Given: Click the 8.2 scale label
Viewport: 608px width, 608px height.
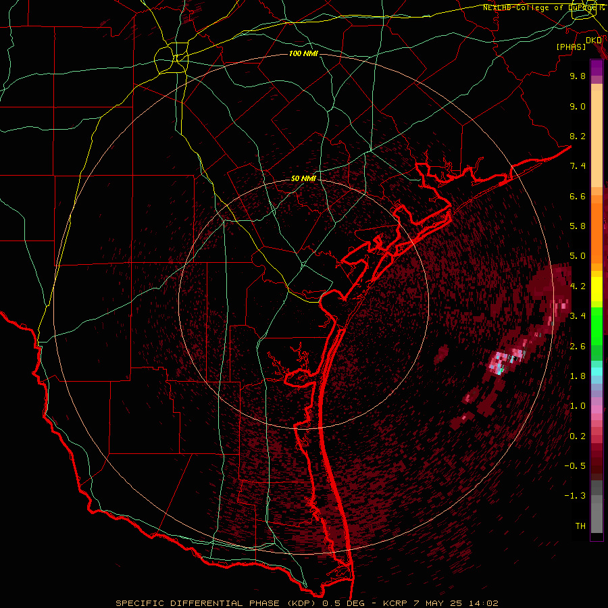Looking at the screenshot, I should pyautogui.click(x=578, y=136).
